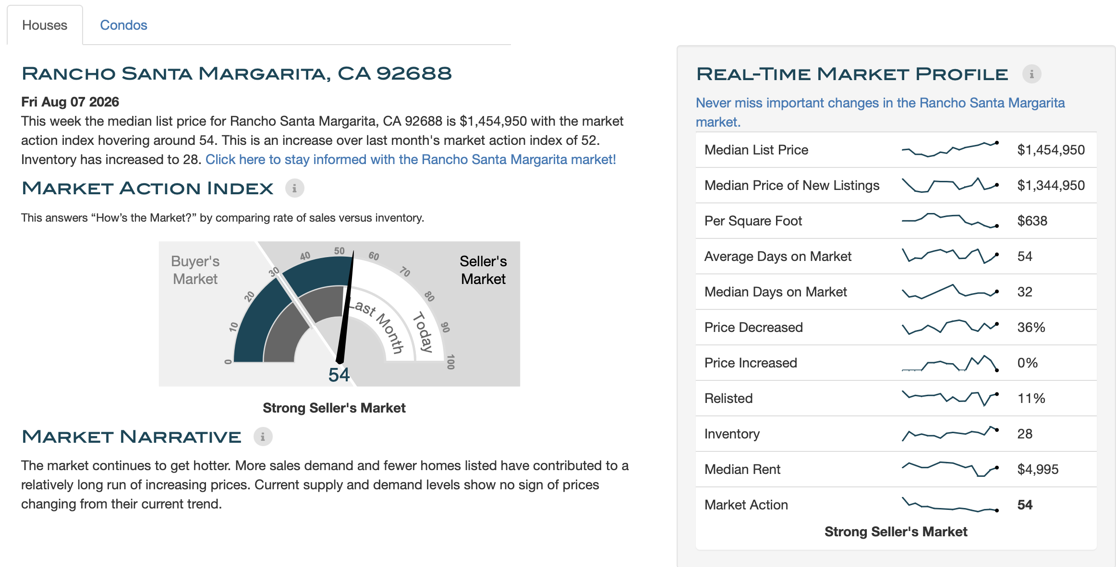Select the Per Square Foot row
The width and height of the screenshot is (1116, 567).
[x=896, y=221]
